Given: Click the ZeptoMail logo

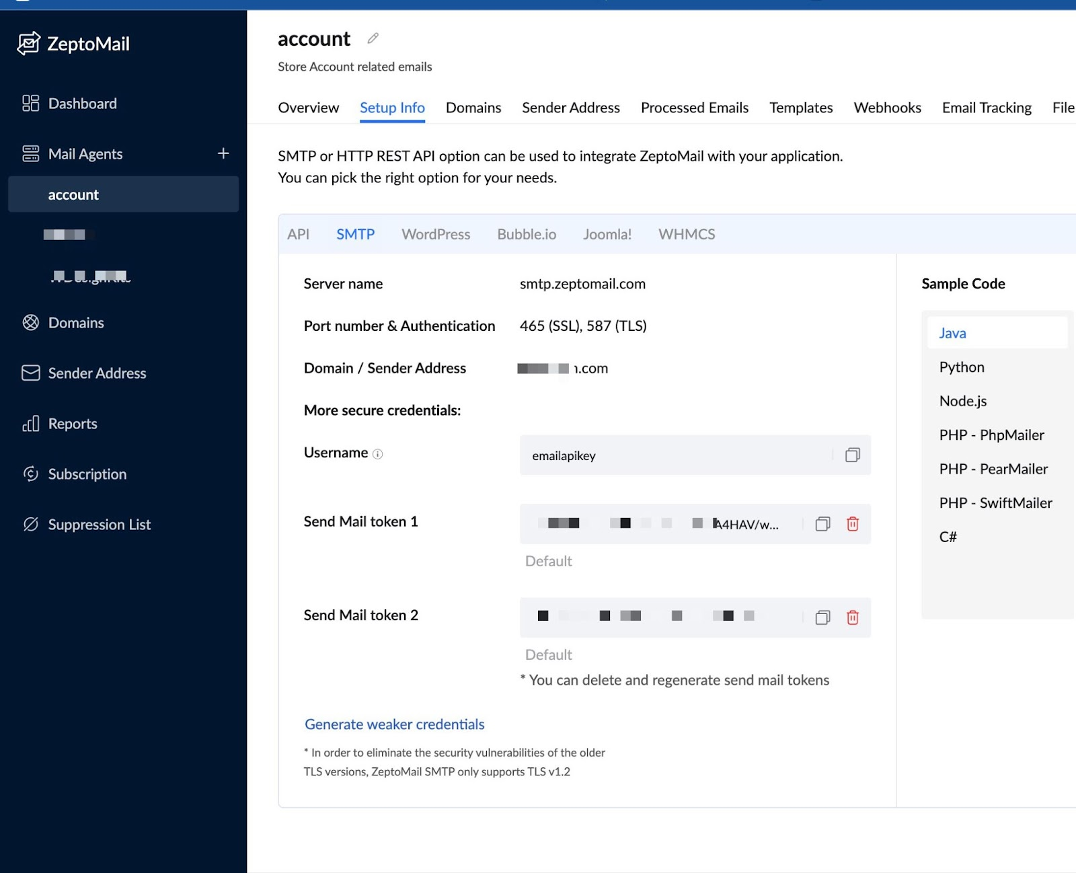Looking at the screenshot, I should click(74, 44).
